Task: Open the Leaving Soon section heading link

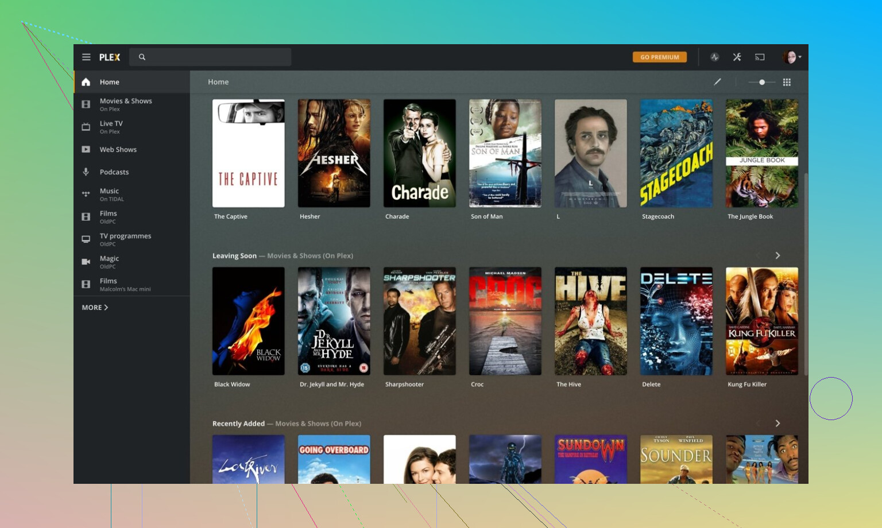Action: click(x=234, y=256)
